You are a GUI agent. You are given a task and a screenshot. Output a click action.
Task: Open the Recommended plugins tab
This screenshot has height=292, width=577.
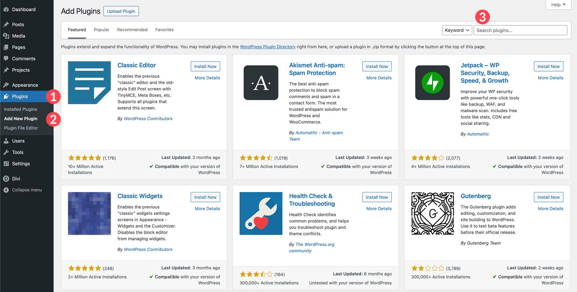pos(132,29)
